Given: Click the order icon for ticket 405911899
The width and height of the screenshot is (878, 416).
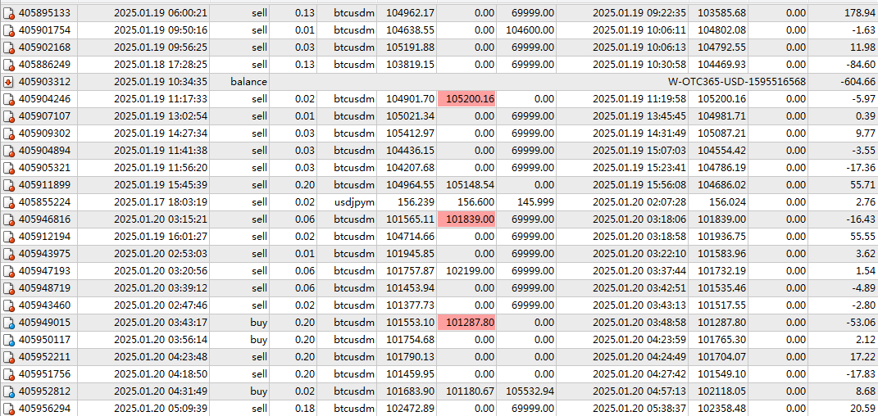Looking at the screenshot, I should coord(8,184).
